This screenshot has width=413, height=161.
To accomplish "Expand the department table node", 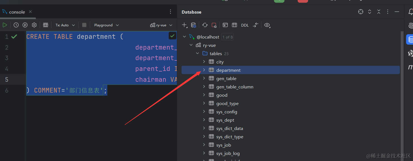I will coord(204,70).
